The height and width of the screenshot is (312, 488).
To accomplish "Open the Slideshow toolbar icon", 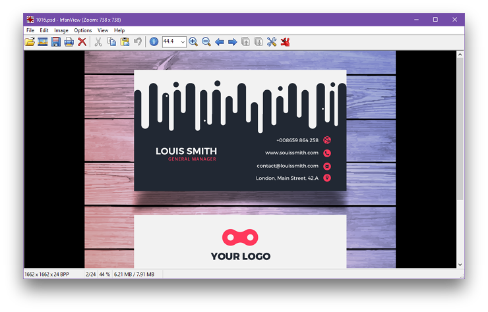I will 43,42.
